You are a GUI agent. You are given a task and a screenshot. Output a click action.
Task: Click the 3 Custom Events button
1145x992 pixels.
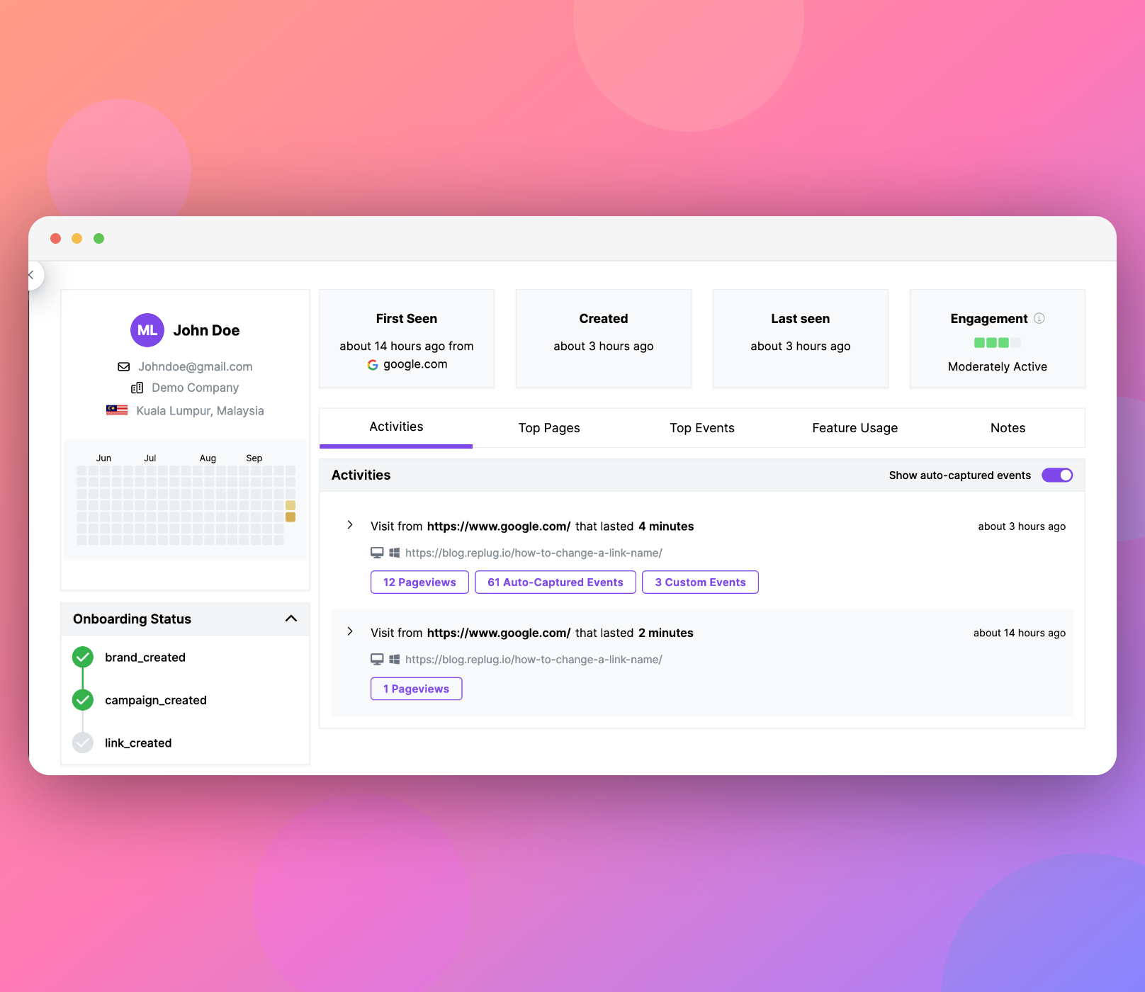coord(700,582)
